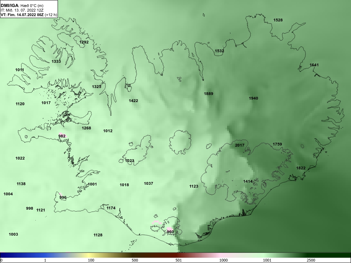Click the 1325 height label

coord(97,87)
